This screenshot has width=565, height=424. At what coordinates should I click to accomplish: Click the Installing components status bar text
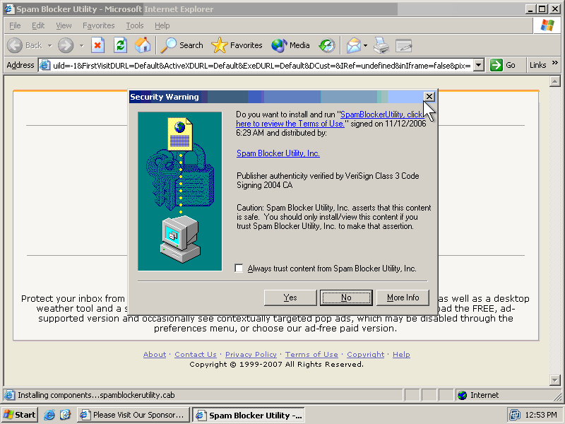(x=96, y=395)
